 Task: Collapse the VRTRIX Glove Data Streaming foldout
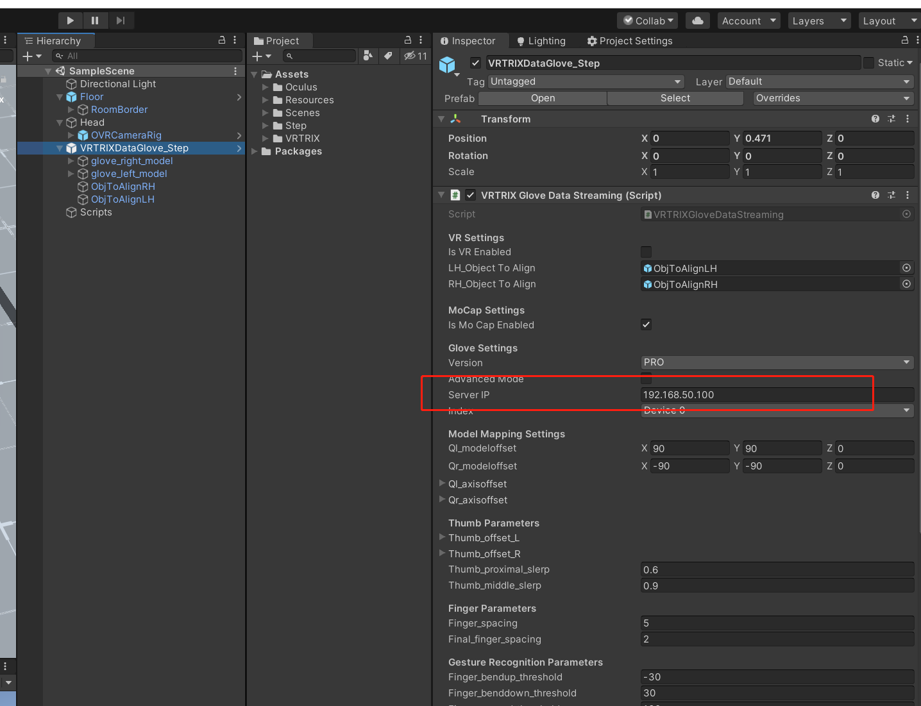pos(441,195)
